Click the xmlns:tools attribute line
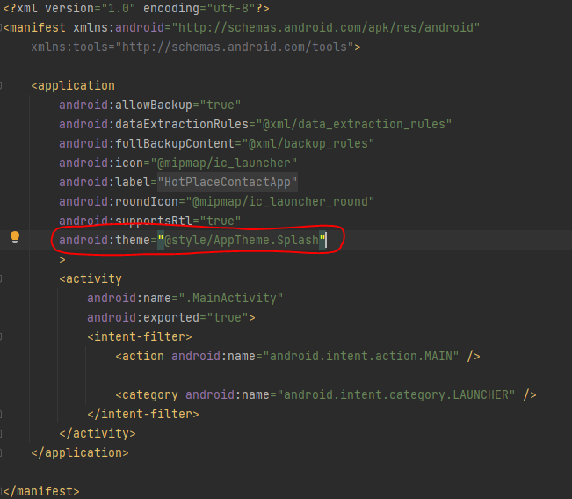572x499 pixels. pyautogui.click(x=196, y=47)
